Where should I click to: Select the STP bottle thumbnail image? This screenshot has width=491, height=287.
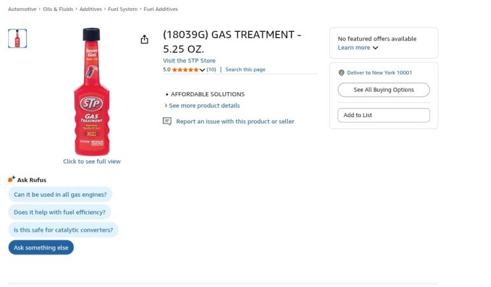(x=18, y=38)
